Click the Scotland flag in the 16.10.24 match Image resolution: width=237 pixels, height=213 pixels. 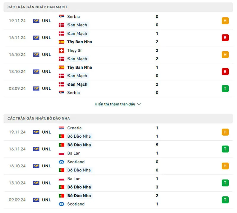tap(61, 162)
